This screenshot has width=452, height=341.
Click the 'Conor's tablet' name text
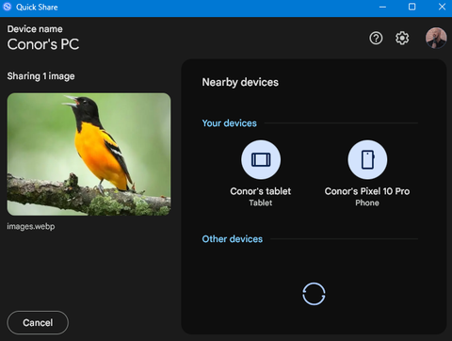point(261,191)
